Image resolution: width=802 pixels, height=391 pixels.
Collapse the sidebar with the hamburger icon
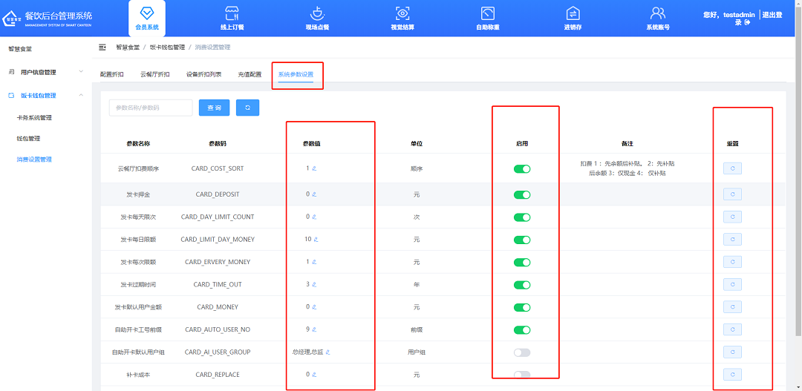[x=102, y=47]
